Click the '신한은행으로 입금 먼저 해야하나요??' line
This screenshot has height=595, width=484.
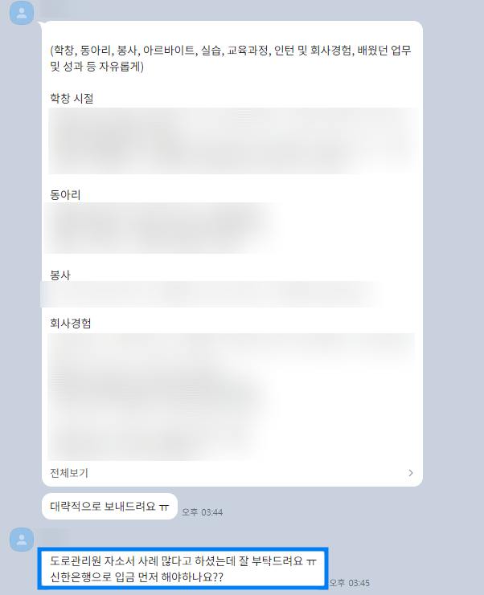point(137,577)
